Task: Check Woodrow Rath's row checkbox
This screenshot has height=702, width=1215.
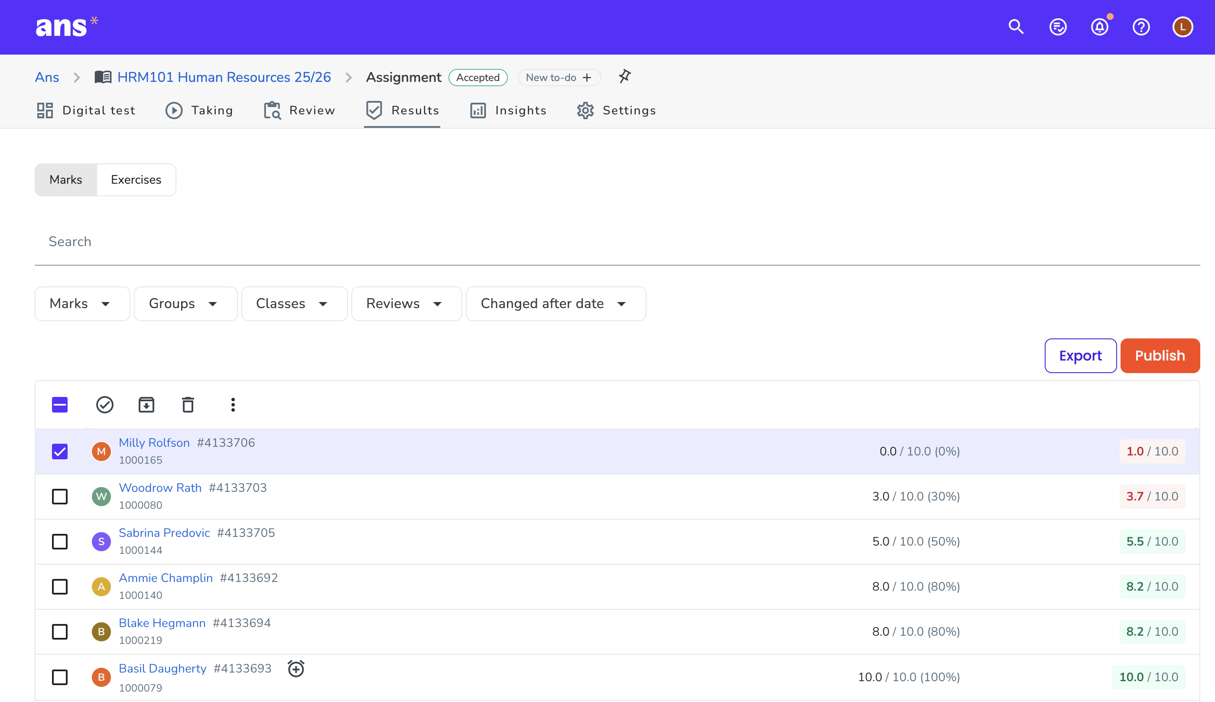Action: click(60, 497)
